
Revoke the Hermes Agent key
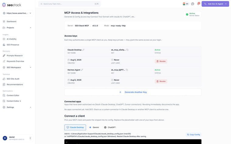click(x=161, y=81)
